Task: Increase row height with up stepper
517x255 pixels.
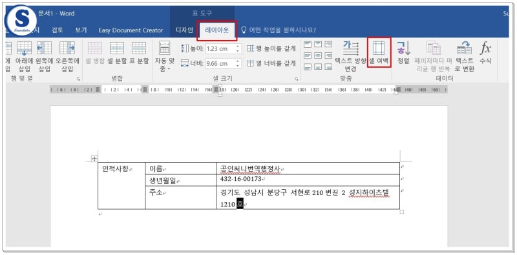Action: (x=238, y=46)
